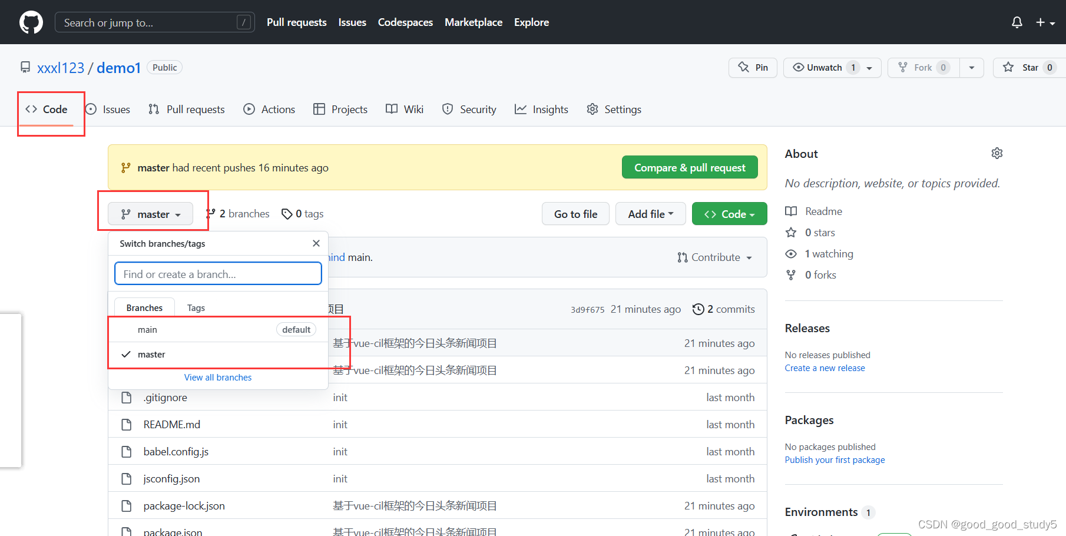Open Codespaces in top navigation
The width and height of the screenshot is (1066, 536).
[x=405, y=22]
